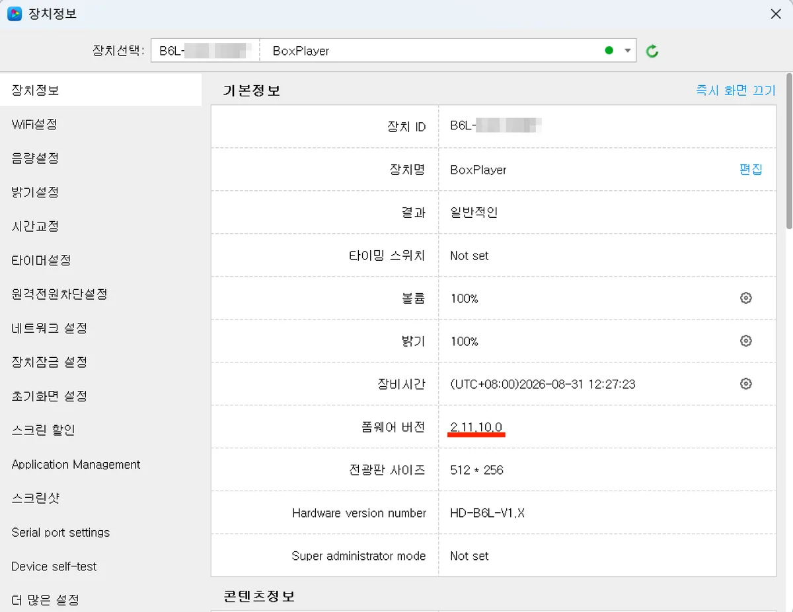Click the 512 * 256 screen size value
Image resolution: width=793 pixels, height=612 pixels.
coord(476,470)
